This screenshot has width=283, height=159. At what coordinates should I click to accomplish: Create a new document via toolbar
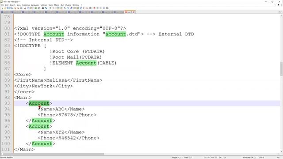[2, 8]
